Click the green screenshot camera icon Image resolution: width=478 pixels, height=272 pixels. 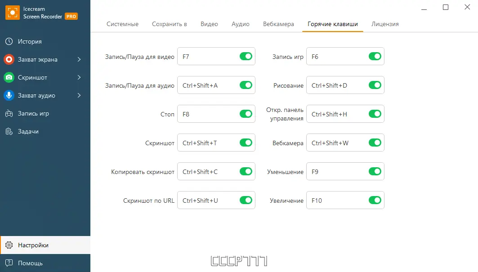coord(9,77)
